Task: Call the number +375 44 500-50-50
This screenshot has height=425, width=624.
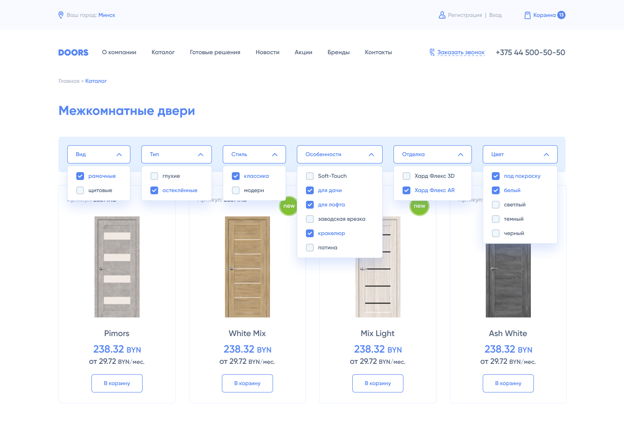Action: pyautogui.click(x=530, y=52)
